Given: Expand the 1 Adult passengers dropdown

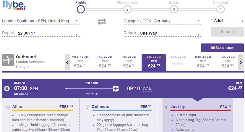Looking at the screenshot, I should pos(227,21).
